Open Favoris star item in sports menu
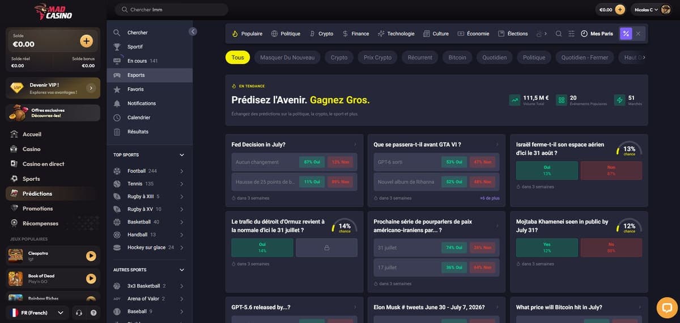The width and height of the screenshot is (680, 323). 150,89
